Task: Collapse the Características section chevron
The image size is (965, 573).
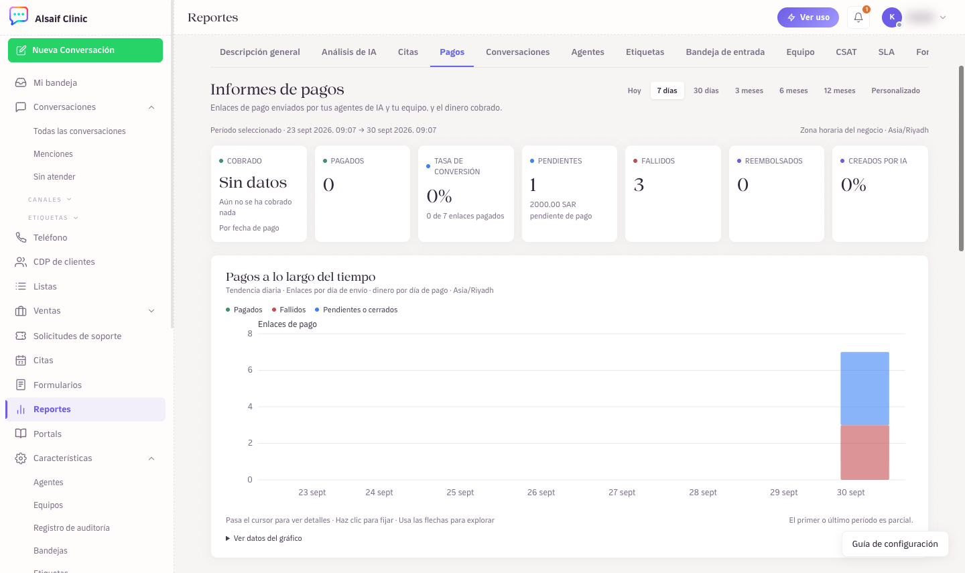Action: pyautogui.click(x=151, y=458)
